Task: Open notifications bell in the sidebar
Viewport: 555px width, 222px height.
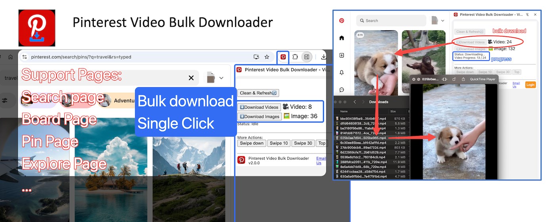Action: click(x=342, y=73)
